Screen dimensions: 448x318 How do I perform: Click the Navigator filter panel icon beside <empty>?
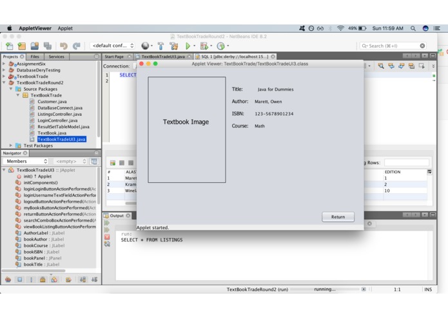pos(93,162)
